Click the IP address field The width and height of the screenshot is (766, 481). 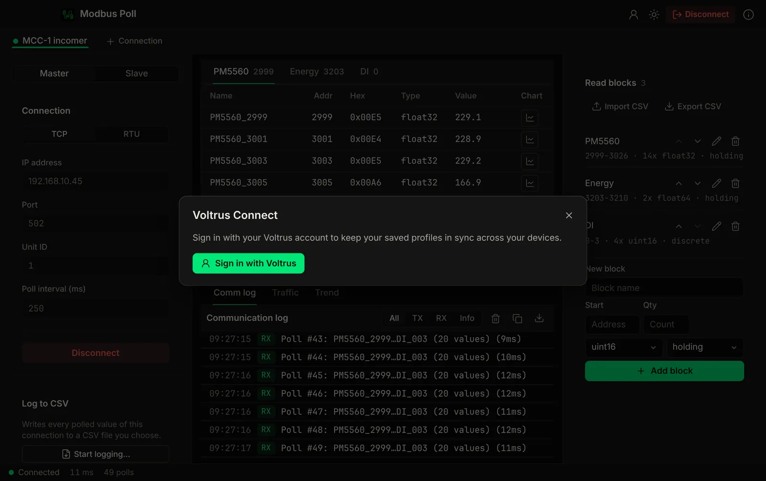[x=95, y=182]
